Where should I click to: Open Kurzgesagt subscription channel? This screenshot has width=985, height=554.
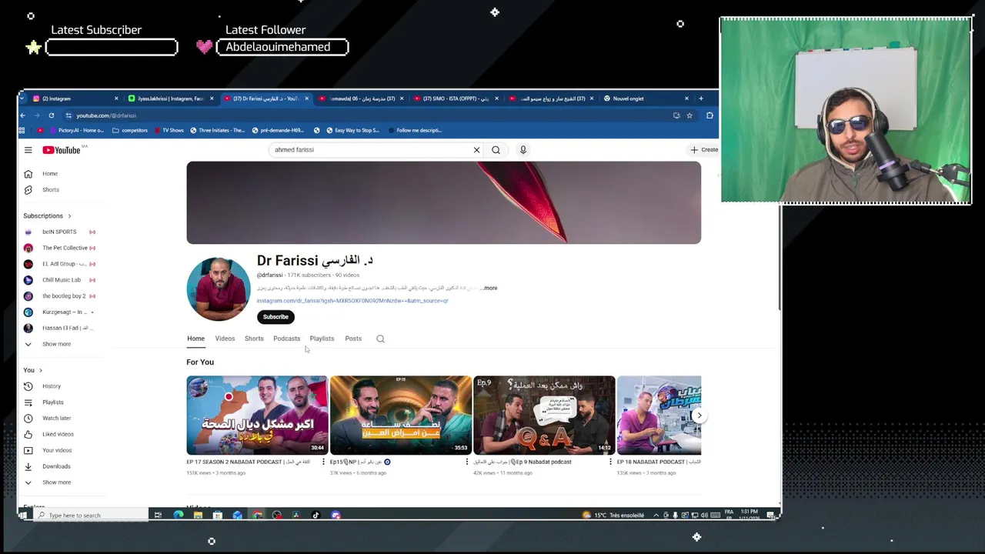click(x=65, y=312)
